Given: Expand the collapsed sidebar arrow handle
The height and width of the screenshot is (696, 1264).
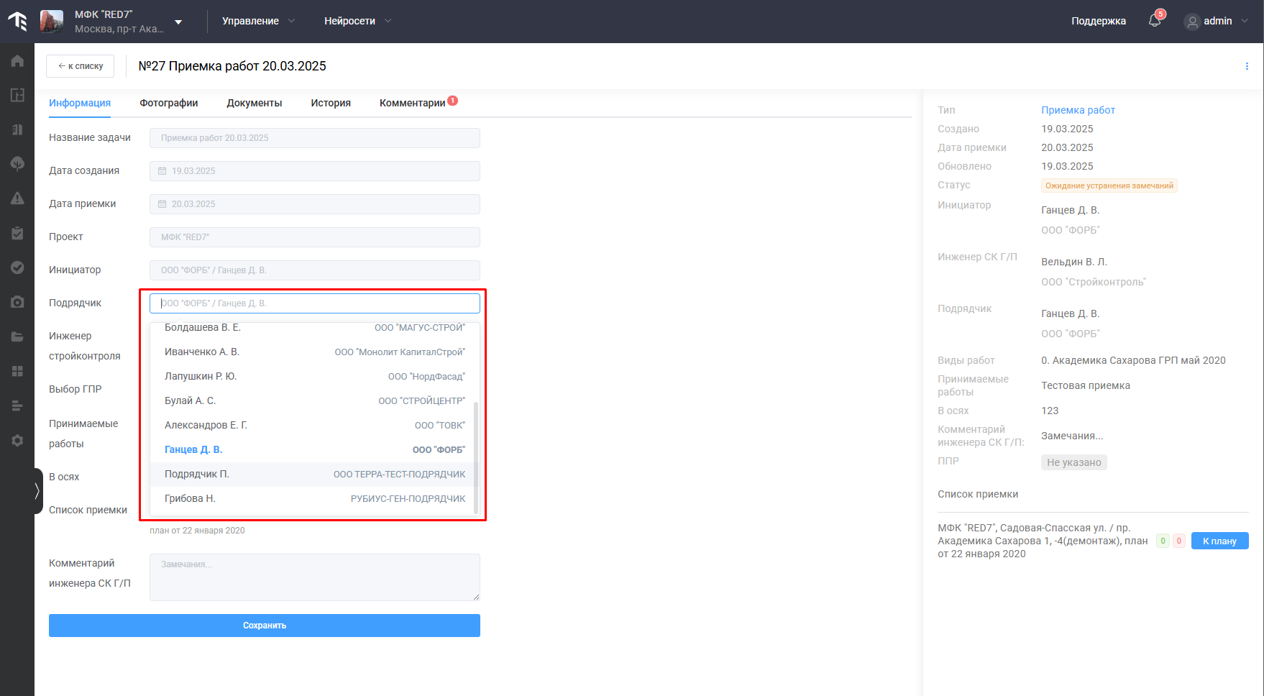Looking at the screenshot, I should point(37,491).
